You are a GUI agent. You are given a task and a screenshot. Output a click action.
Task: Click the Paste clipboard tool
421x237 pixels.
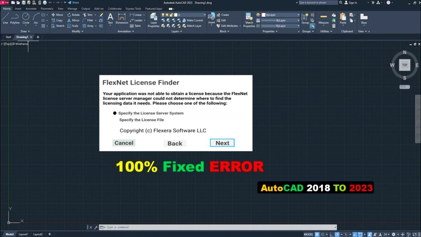pyautogui.click(x=343, y=18)
